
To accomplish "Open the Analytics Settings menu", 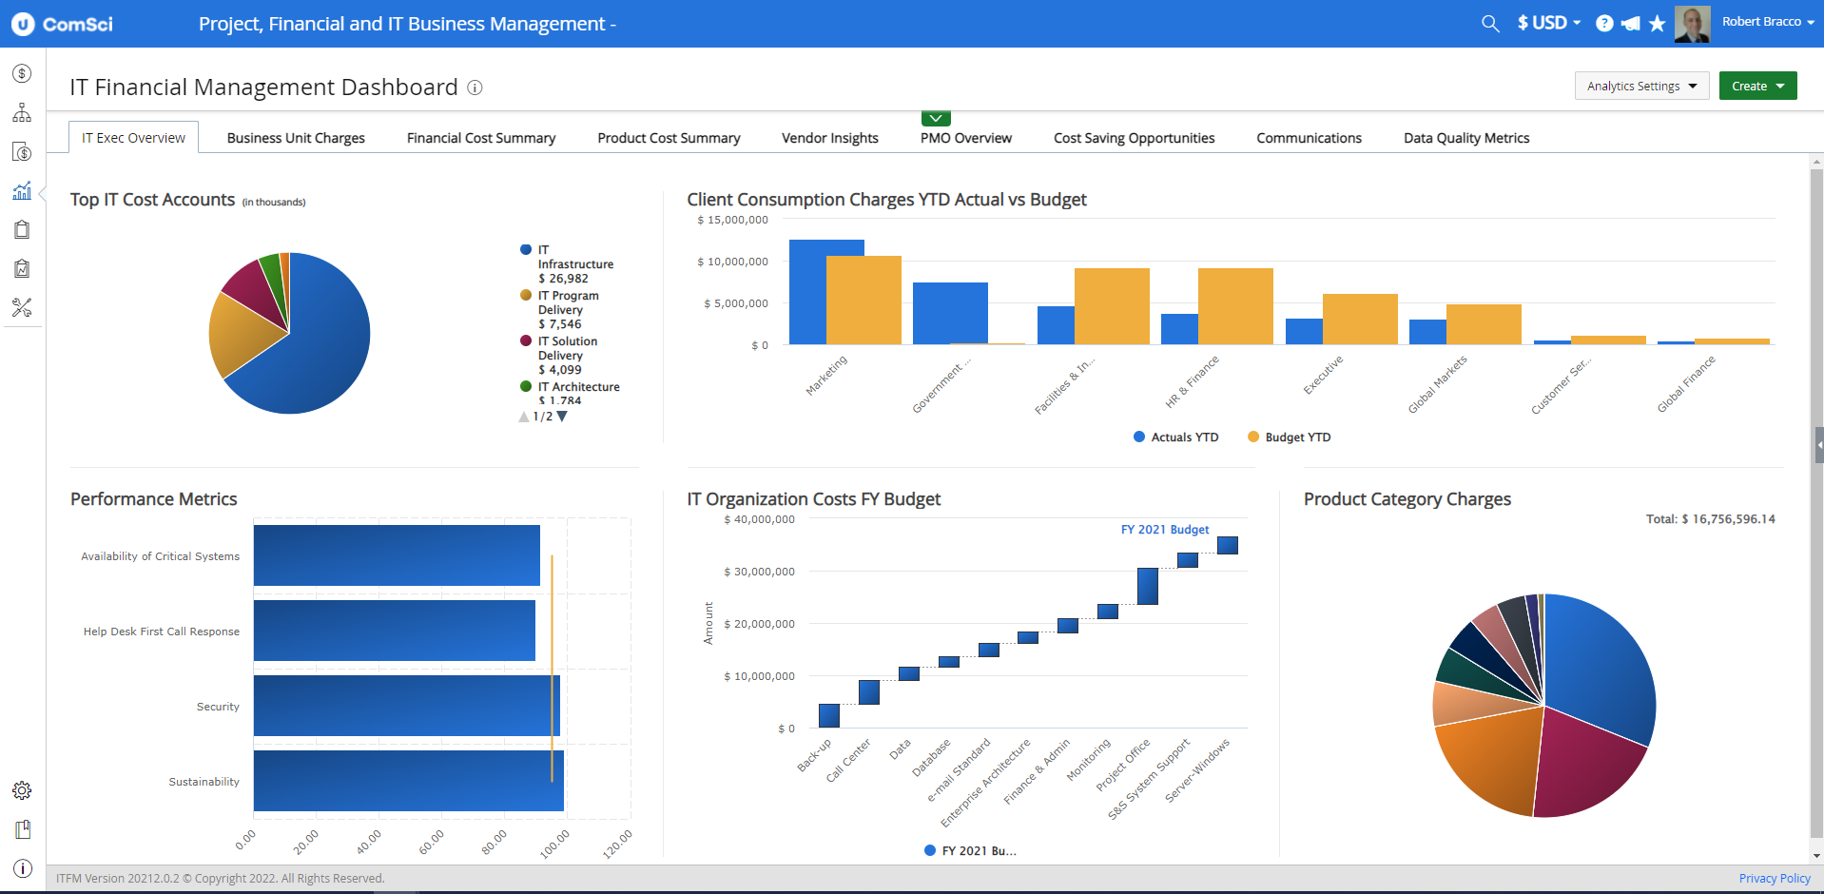I will [1640, 86].
